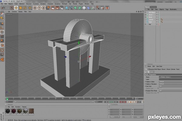182x121 pixels.
Task: Select the Use Model triangle tool
Action: coord(2,24)
